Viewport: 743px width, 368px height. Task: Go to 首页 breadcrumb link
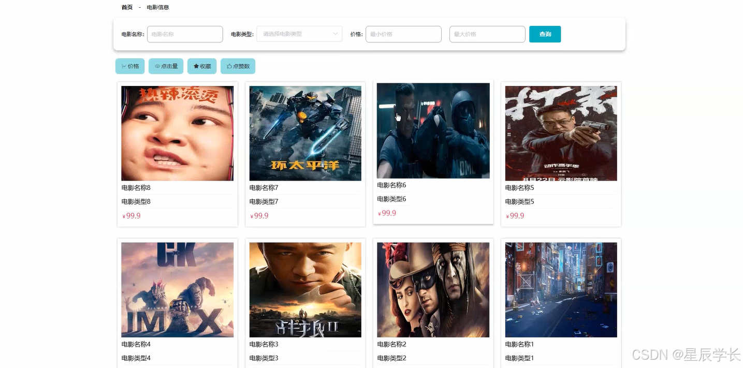127,7
